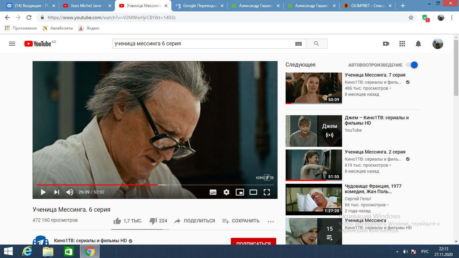Open the YouTube apps grid
Screen dimensions: 459x258
(402, 44)
